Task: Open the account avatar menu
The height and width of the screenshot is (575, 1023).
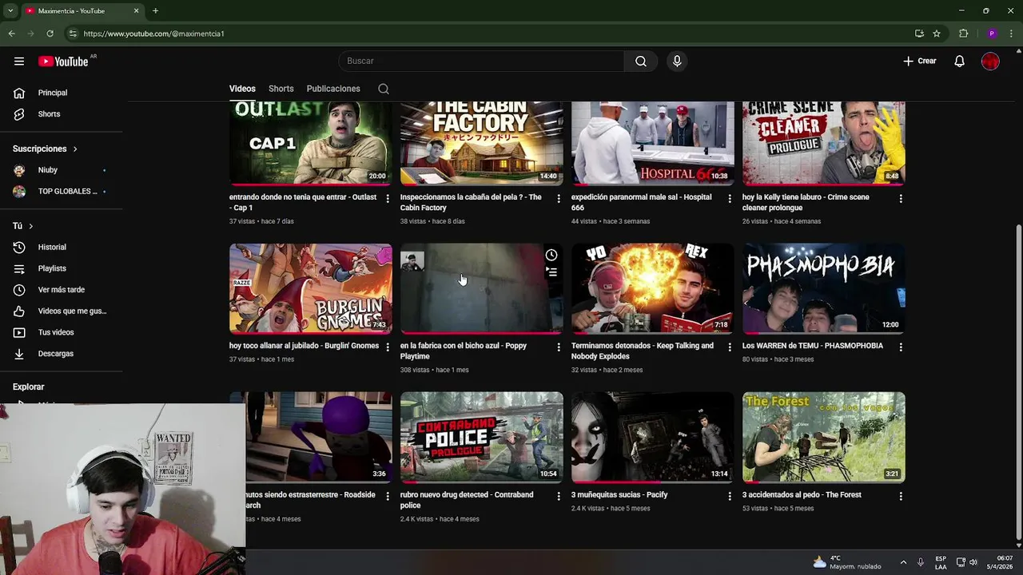Action: 990,61
